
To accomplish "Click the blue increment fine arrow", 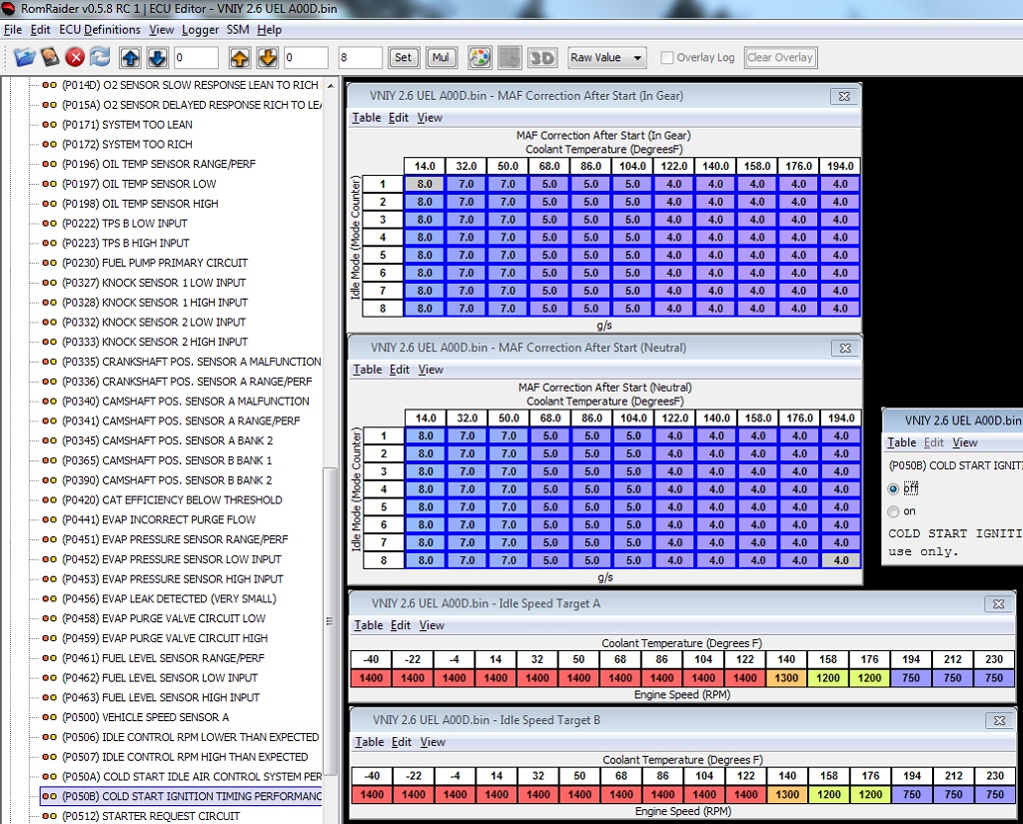I will (x=131, y=57).
